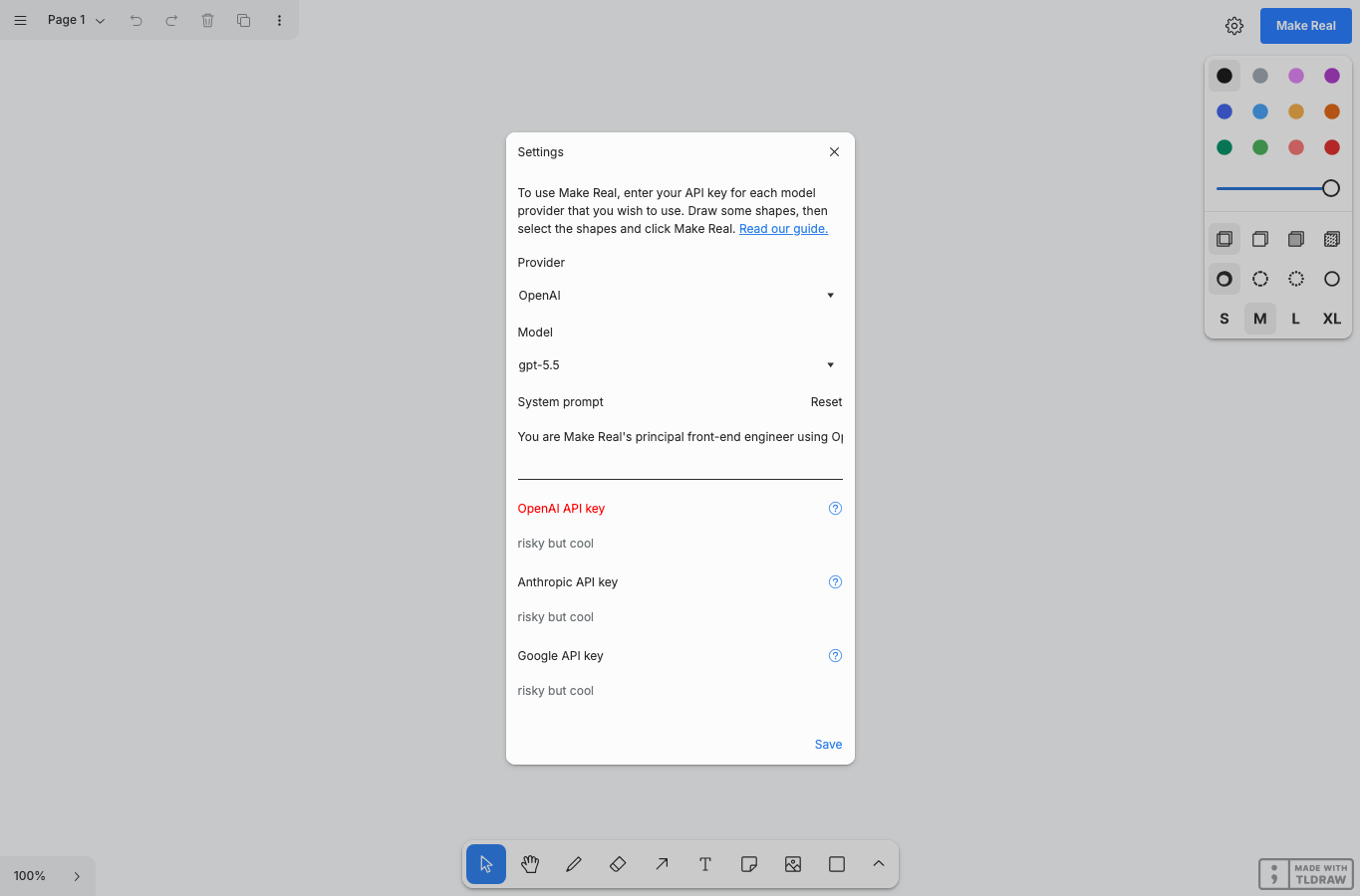Image resolution: width=1360 pixels, height=896 pixels.
Task: Open the Page 1 page selector
Action: [76, 20]
